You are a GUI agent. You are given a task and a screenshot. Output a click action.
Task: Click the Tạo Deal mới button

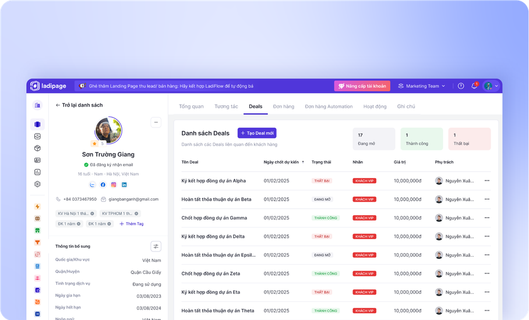pos(257,133)
